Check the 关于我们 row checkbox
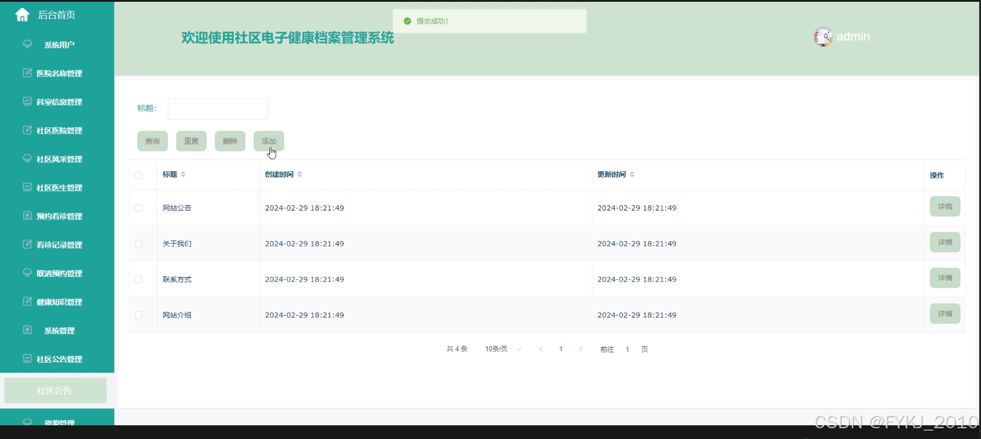 [x=139, y=244]
